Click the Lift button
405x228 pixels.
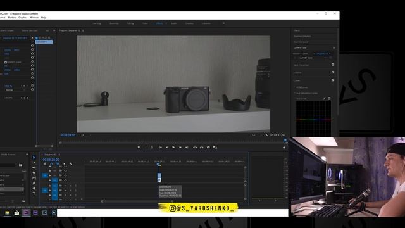tap(195, 147)
